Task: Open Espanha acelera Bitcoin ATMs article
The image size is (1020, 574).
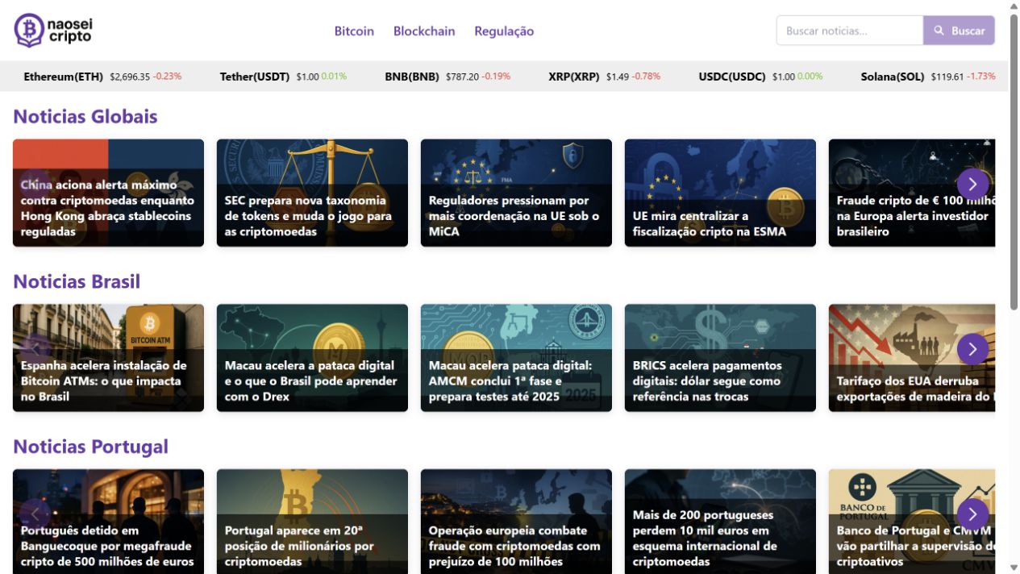Action: 108,358
